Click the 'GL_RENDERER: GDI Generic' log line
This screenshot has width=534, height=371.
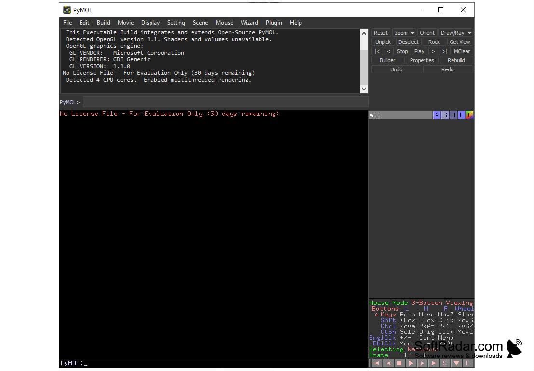[110, 59]
